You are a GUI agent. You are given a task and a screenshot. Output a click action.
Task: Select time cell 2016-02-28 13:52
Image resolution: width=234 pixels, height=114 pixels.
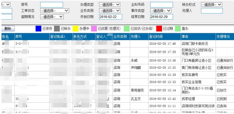165,68
